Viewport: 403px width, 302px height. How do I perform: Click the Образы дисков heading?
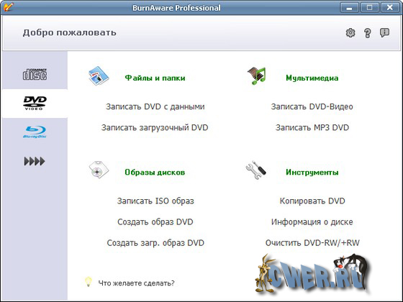(x=155, y=172)
